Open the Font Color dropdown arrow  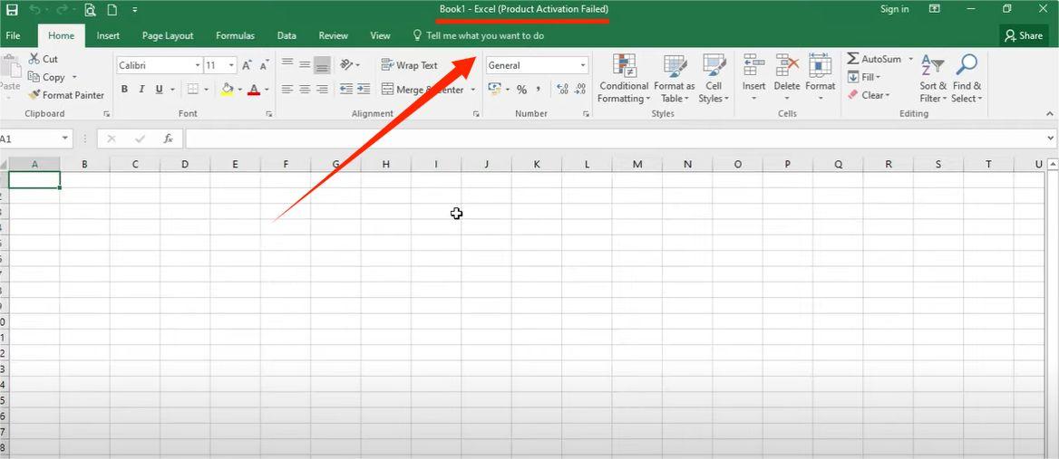[x=267, y=89]
